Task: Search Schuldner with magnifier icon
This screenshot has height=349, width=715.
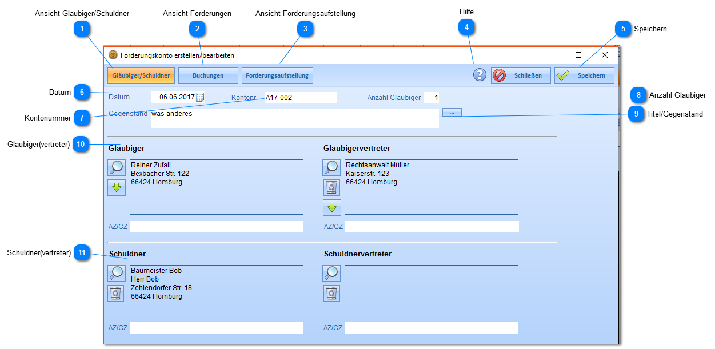Action: [x=117, y=273]
